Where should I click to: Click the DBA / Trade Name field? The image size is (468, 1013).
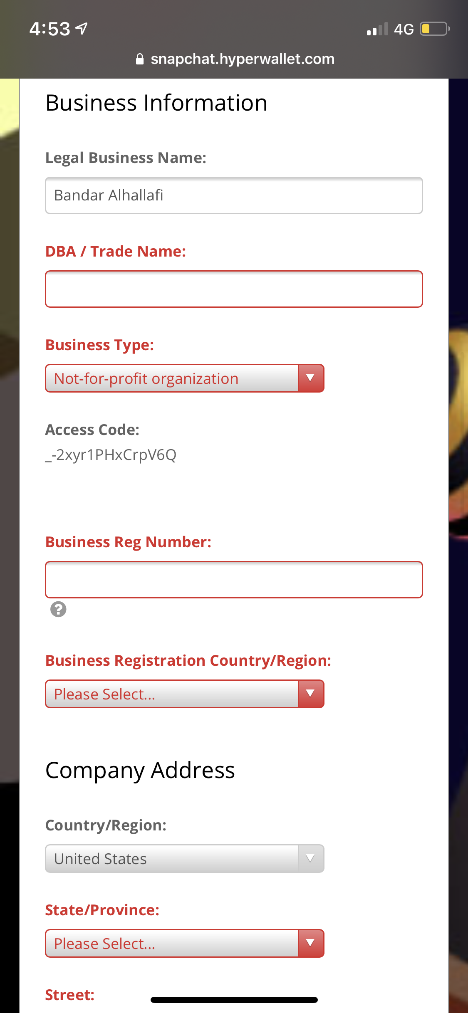pyautogui.click(x=234, y=289)
